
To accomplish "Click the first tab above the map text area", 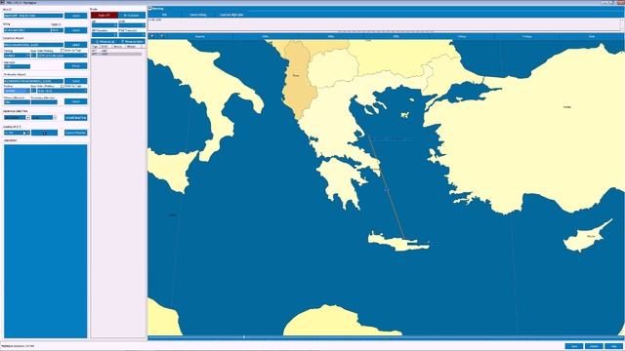I will (164, 15).
